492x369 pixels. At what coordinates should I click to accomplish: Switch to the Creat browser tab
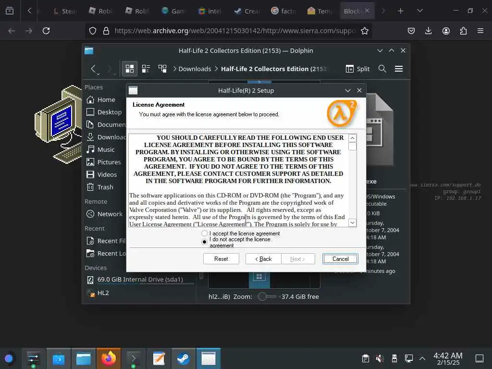click(x=246, y=11)
